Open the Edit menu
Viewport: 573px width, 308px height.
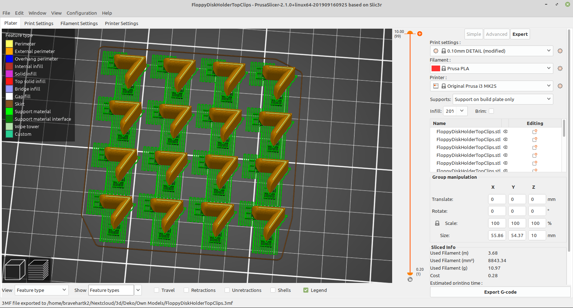pyautogui.click(x=19, y=13)
